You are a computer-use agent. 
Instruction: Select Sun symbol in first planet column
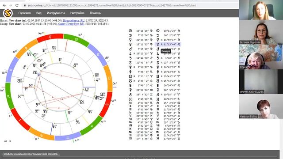click(130, 30)
